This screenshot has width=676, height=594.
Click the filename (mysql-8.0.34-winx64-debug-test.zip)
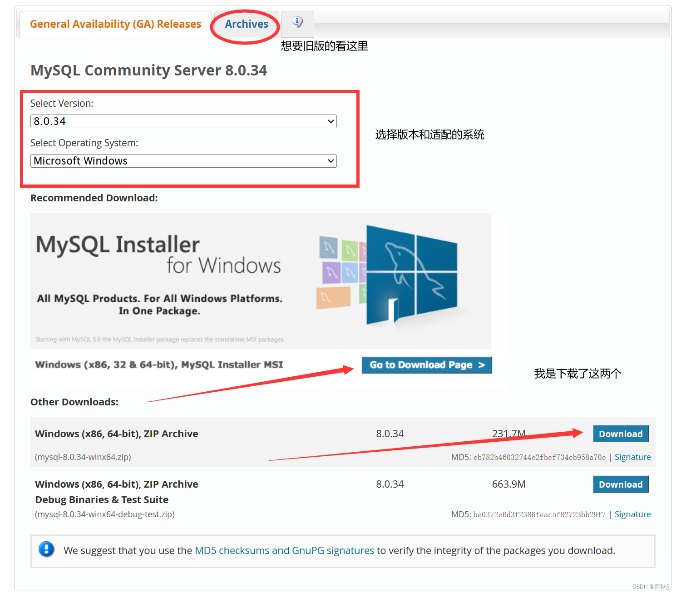tap(105, 514)
